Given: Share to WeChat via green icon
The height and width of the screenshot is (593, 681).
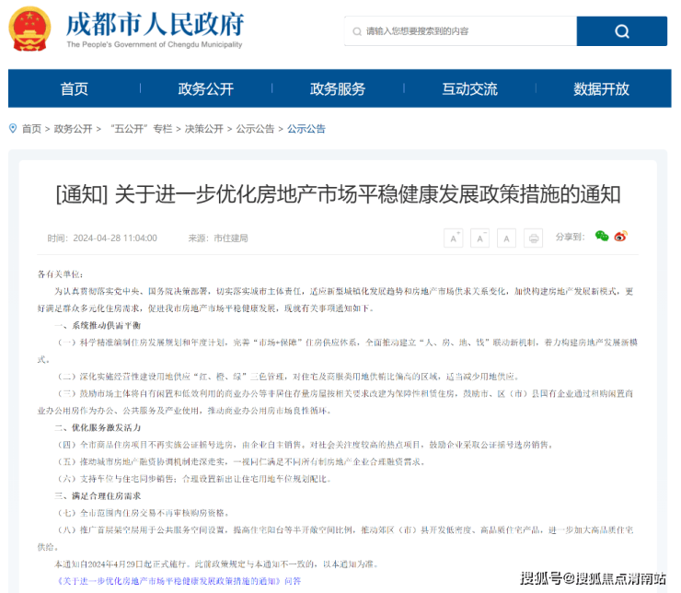Looking at the screenshot, I should pos(602,236).
